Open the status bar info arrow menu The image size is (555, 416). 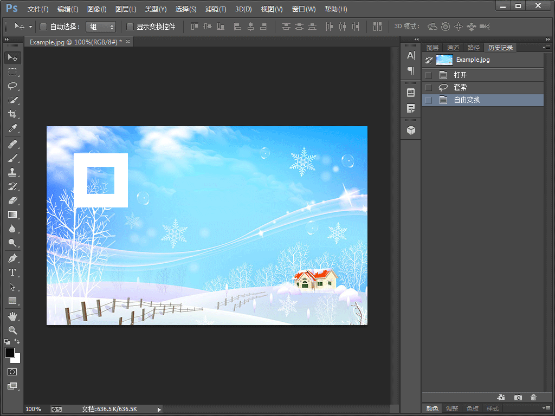point(159,409)
